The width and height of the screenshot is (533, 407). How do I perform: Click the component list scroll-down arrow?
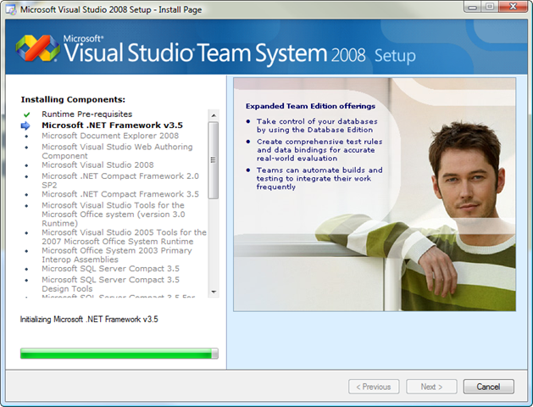(x=214, y=292)
